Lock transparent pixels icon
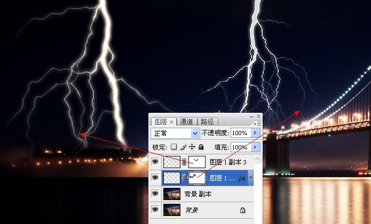Screen dimensions: 371x224 pos(173,147)
